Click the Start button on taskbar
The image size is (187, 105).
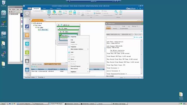[x=3, y=104]
